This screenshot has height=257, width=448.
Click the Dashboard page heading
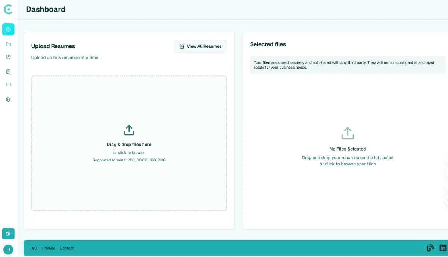pyautogui.click(x=46, y=9)
